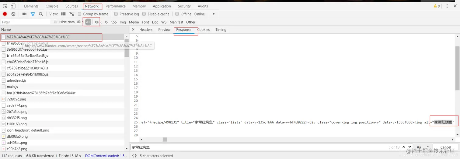Click the Filter text field

[26, 22]
